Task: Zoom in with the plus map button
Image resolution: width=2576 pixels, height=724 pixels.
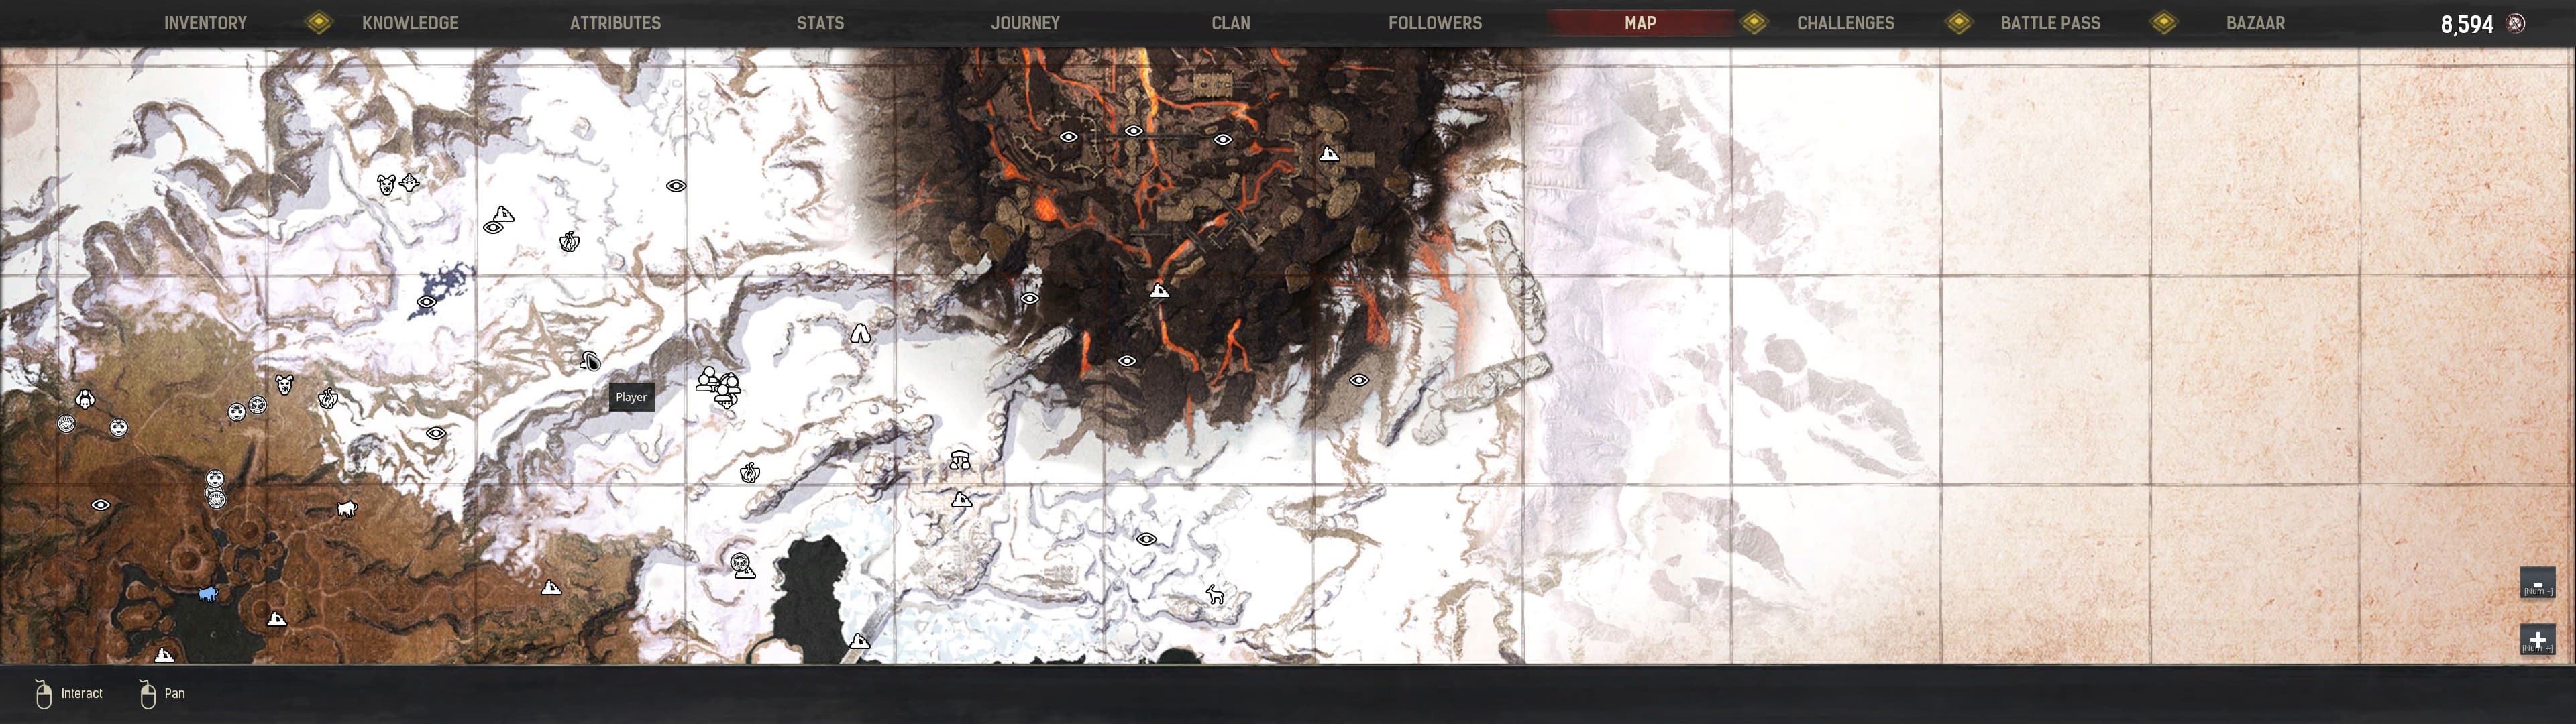Action: point(2537,640)
